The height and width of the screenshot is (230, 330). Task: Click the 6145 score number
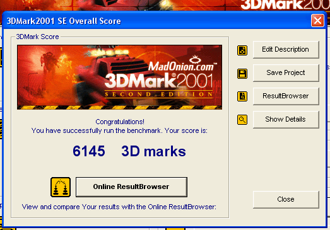click(x=89, y=151)
